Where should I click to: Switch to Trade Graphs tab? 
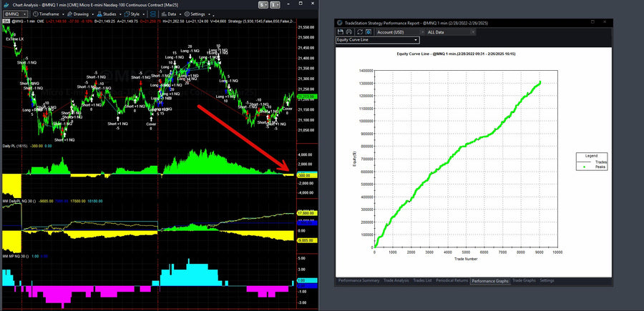click(x=524, y=281)
